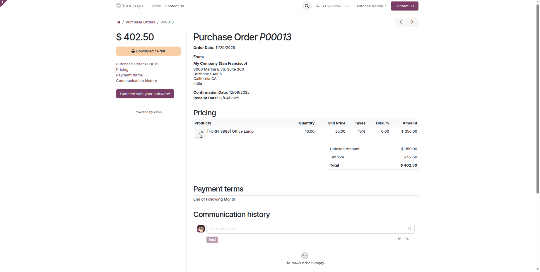
Task: Click the Mitchell Admin avatar in the chat
Action: click(x=201, y=228)
